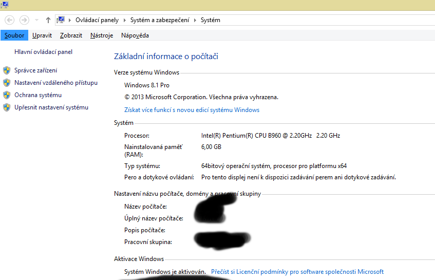Click shield icon beside Nastavení vzdáleného přístupu
This screenshot has width=435, height=280.
tap(7, 83)
